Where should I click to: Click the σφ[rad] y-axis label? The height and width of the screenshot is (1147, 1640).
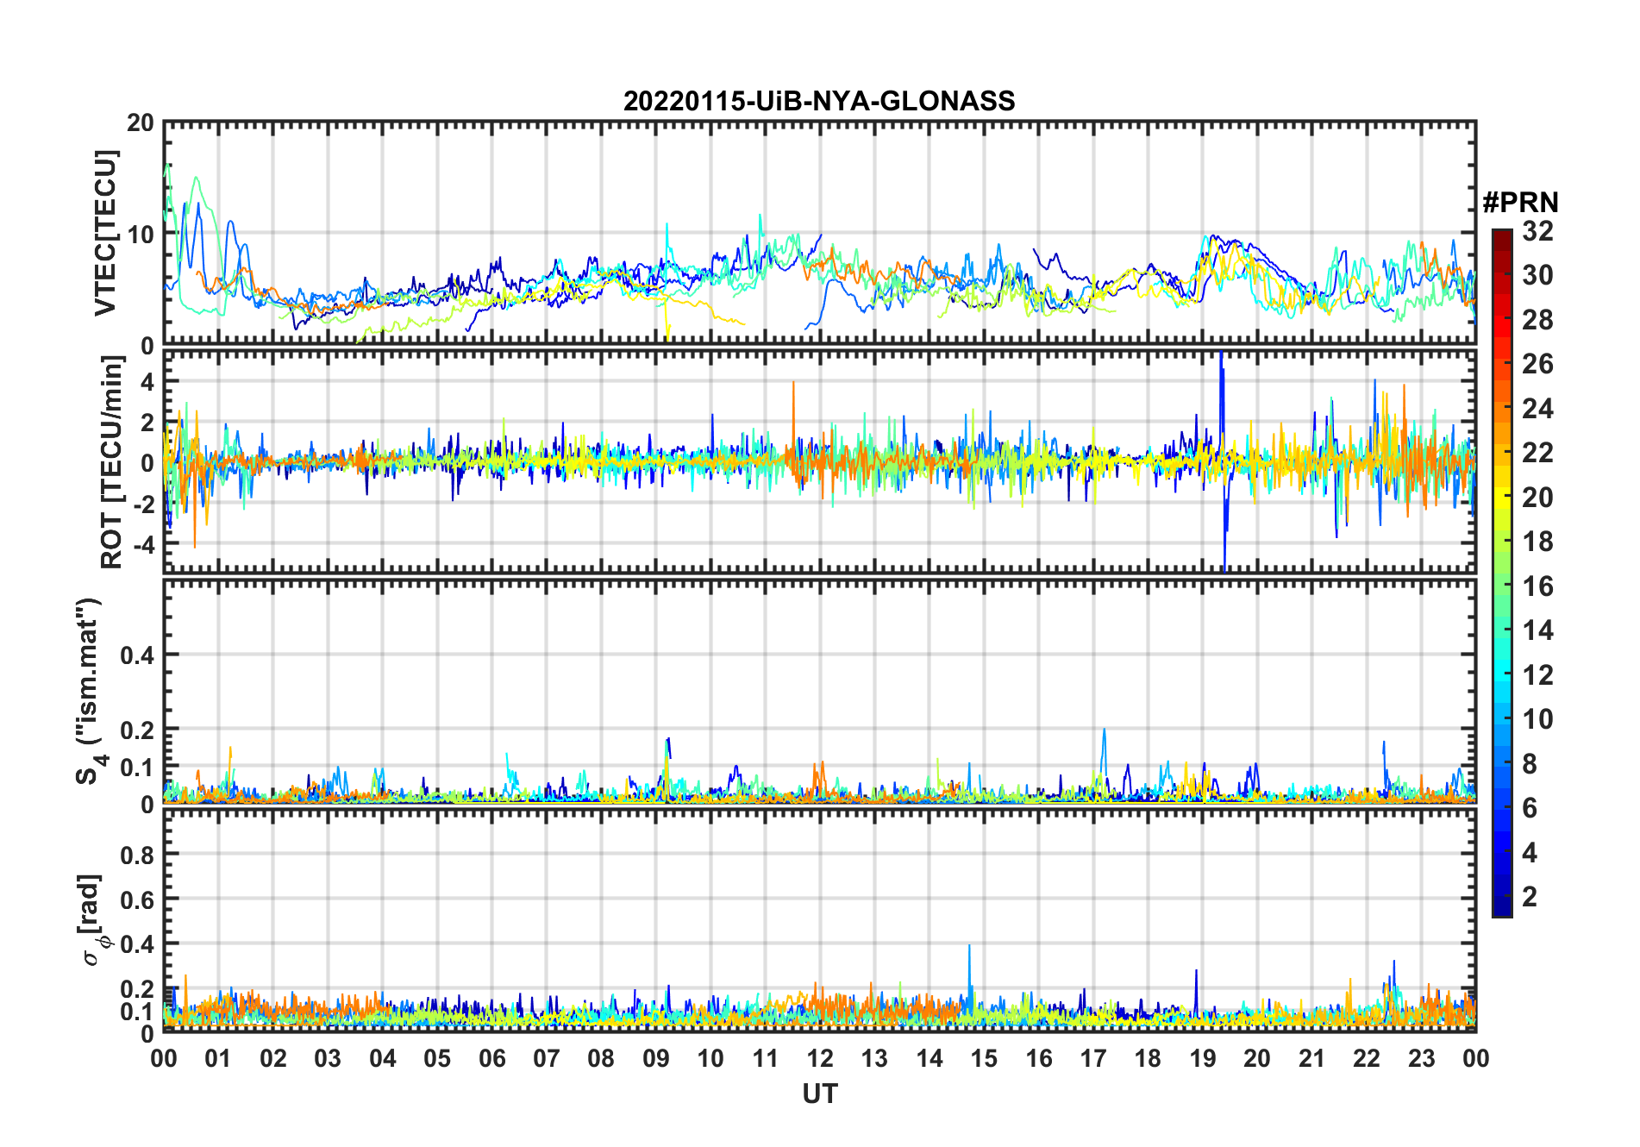(93, 920)
